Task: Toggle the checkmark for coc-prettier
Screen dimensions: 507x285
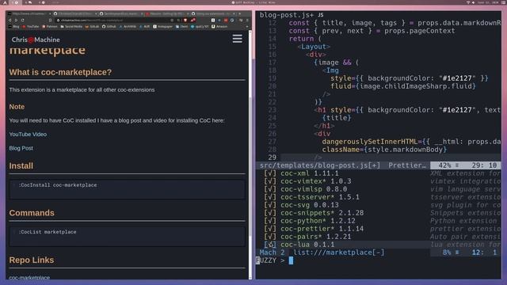Action: 270,229
